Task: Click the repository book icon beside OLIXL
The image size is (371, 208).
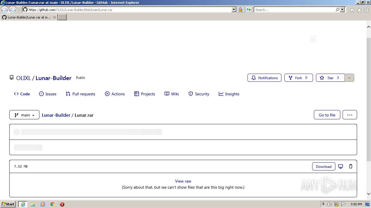Action: coord(12,78)
